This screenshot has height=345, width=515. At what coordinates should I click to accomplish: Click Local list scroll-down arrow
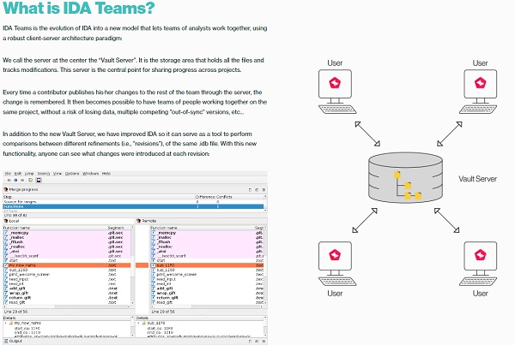(x=132, y=303)
